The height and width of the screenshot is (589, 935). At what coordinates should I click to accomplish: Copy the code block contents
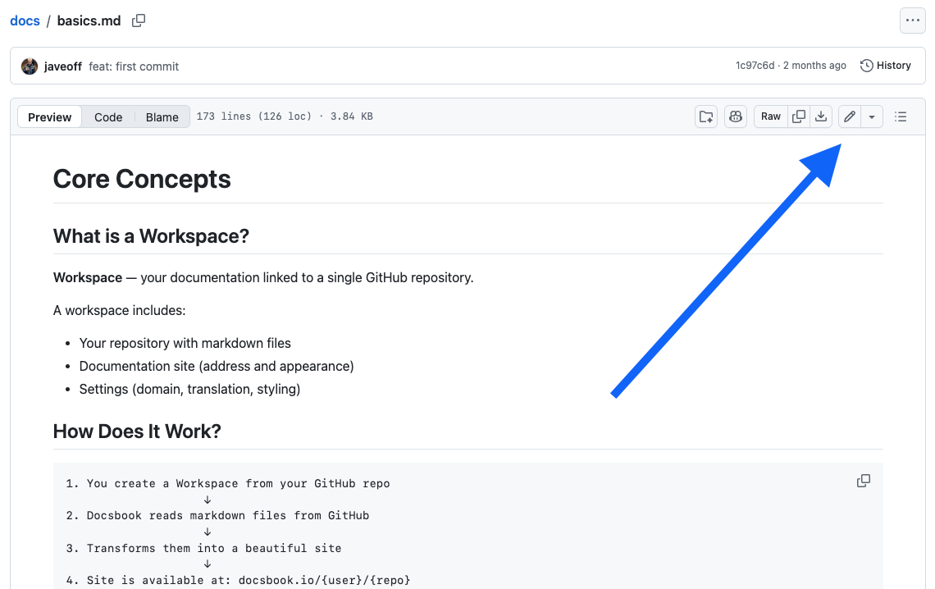pyautogui.click(x=864, y=481)
